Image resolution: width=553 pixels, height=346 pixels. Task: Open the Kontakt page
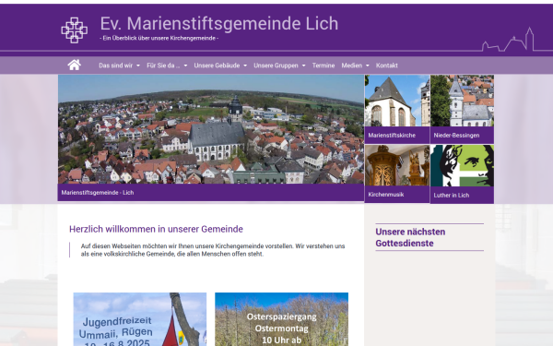[387, 66]
